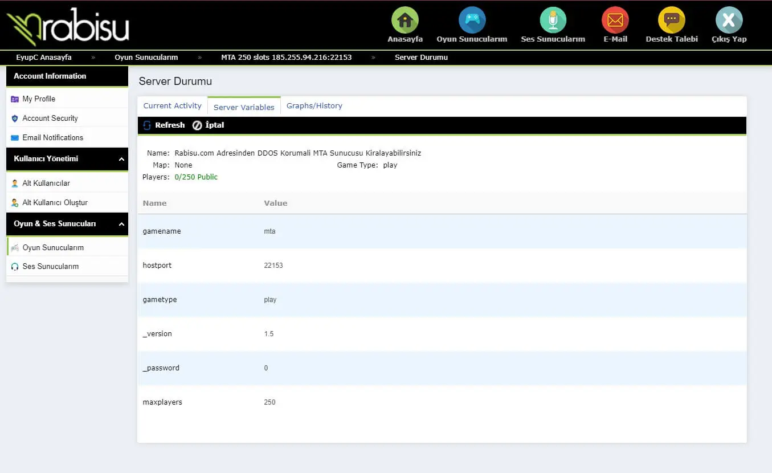This screenshot has height=473, width=772.
Task: Click the maxplayers row name
Action: (x=162, y=402)
